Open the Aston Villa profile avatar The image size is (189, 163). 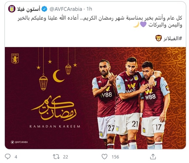12,9
